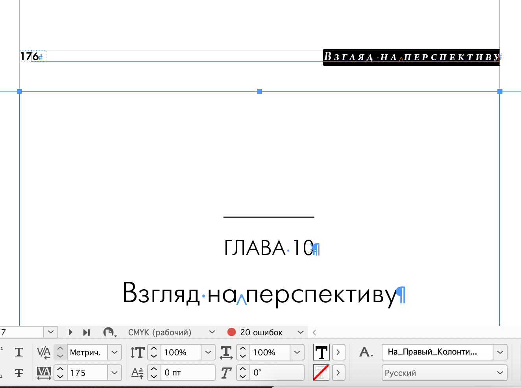Open the page number dropdown
Image resolution: width=521 pixels, height=388 pixels.
tap(51, 332)
